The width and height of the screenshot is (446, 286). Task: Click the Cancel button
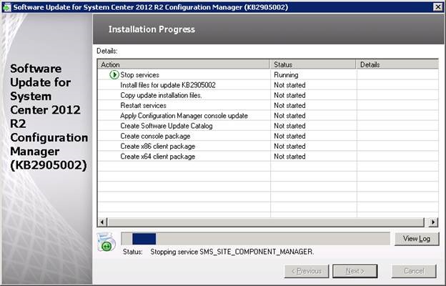[x=414, y=271]
